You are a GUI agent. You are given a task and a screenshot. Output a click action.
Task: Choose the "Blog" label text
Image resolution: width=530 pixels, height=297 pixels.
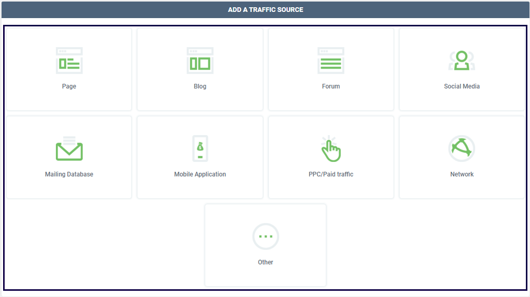pyautogui.click(x=200, y=86)
